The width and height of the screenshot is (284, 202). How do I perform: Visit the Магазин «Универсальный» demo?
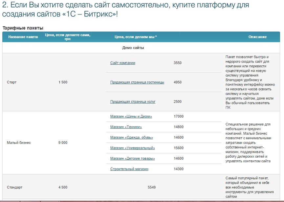(132, 148)
